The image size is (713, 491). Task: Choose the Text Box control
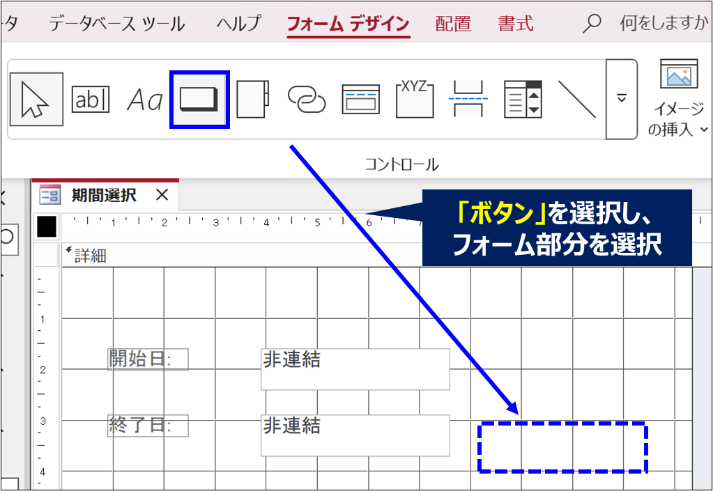point(91,100)
